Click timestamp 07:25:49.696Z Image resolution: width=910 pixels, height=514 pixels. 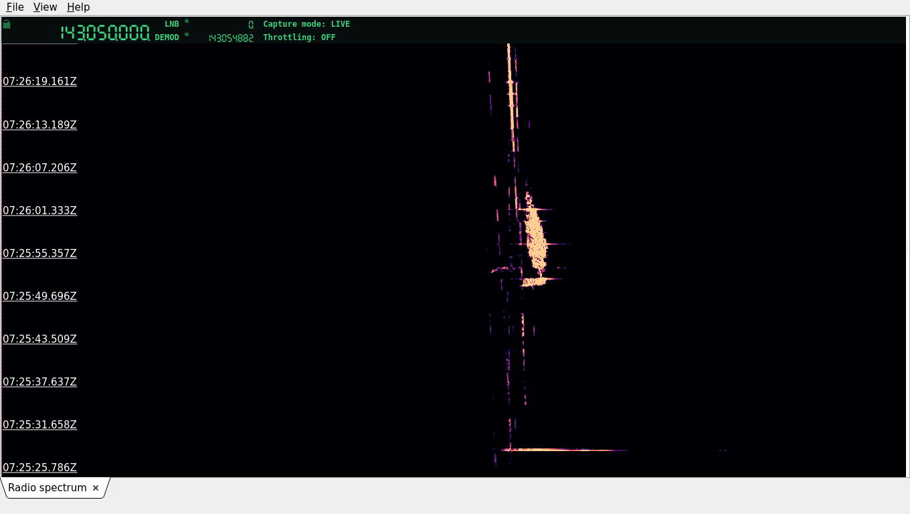pos(39,296)
